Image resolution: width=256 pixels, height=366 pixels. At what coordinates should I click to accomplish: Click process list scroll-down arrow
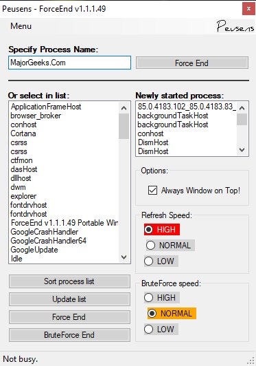[124, 257]
